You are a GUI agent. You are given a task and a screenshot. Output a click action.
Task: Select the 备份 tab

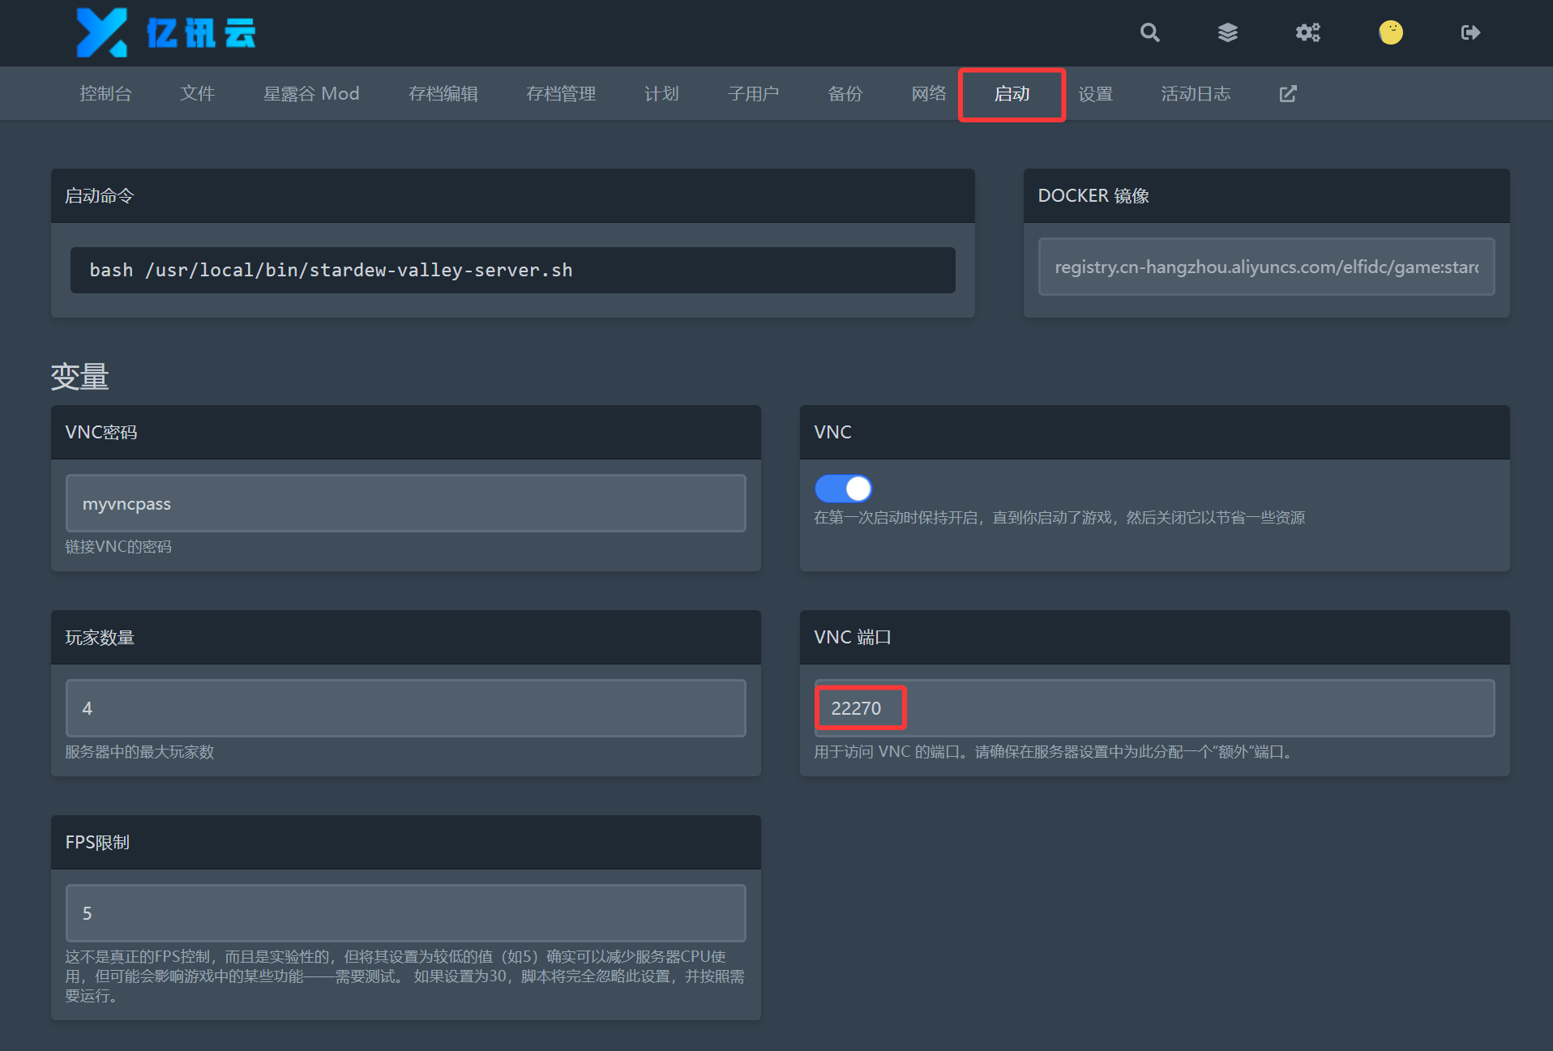pyautogui.click(x=845, y=94)
